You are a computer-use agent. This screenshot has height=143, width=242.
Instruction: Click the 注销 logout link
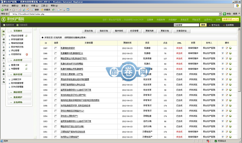[x=218, y=20]
